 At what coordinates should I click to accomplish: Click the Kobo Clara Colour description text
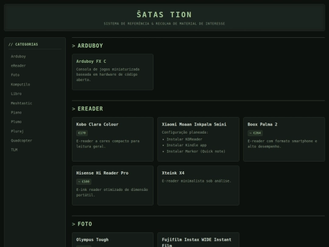[x=108, y=144]
